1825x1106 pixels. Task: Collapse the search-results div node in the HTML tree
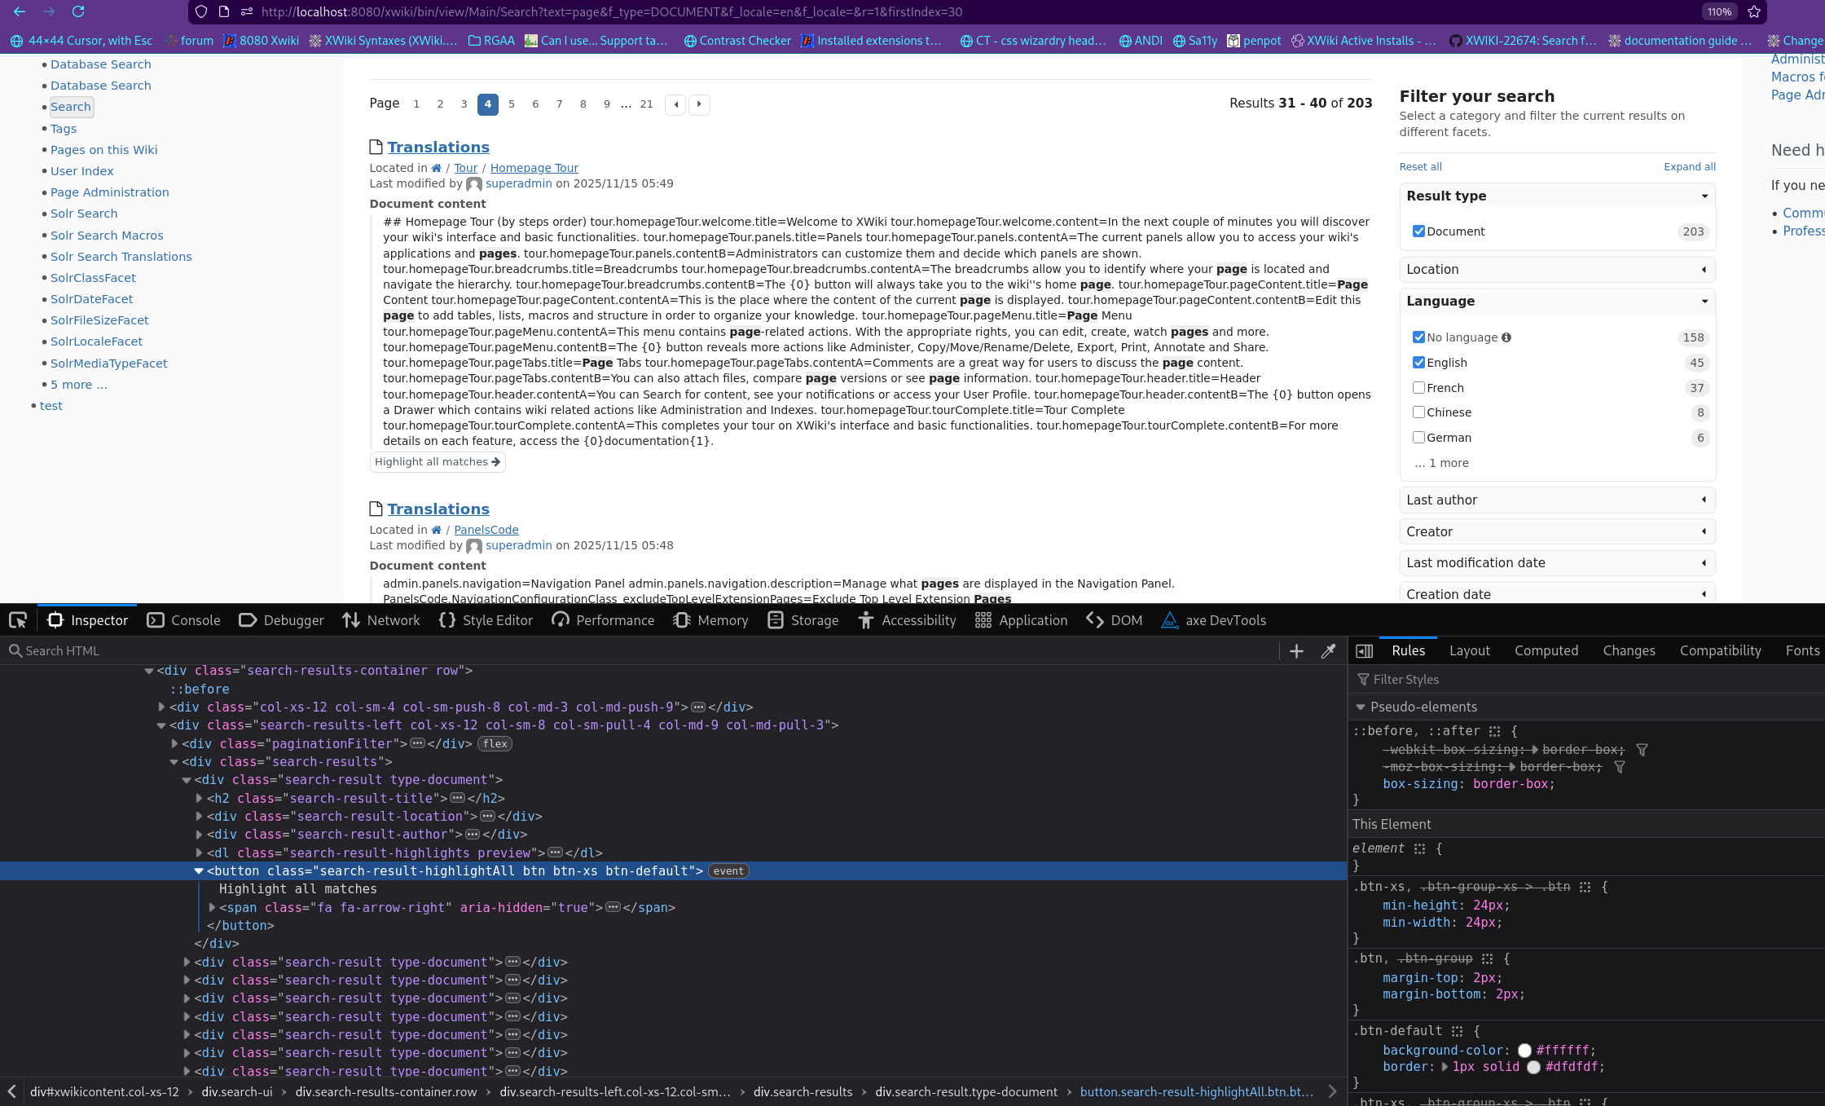(x=174, y=762)
